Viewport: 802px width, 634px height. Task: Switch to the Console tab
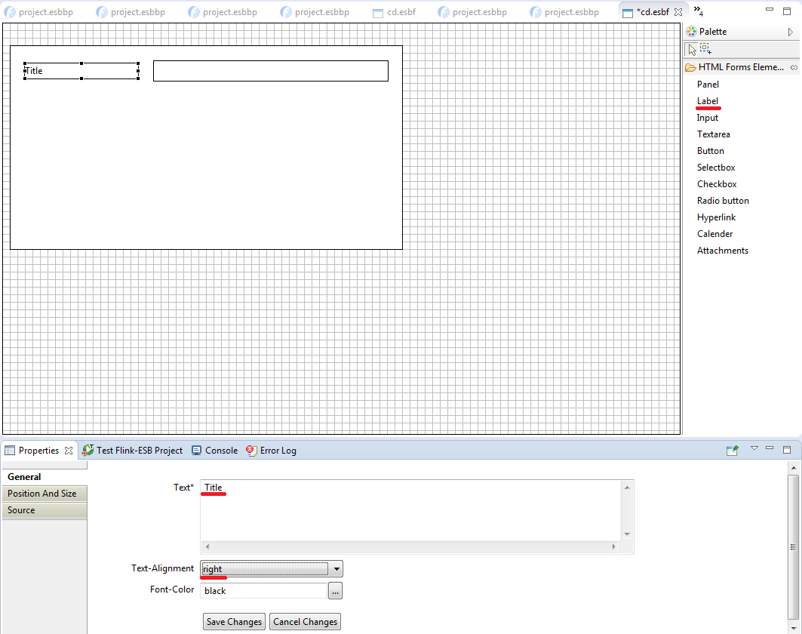coord(214,451)
